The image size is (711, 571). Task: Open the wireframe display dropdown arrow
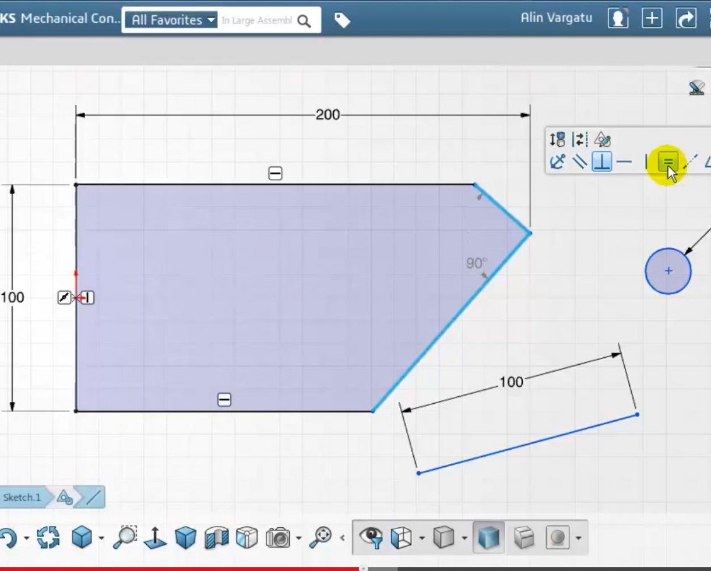tap(421, 538)
